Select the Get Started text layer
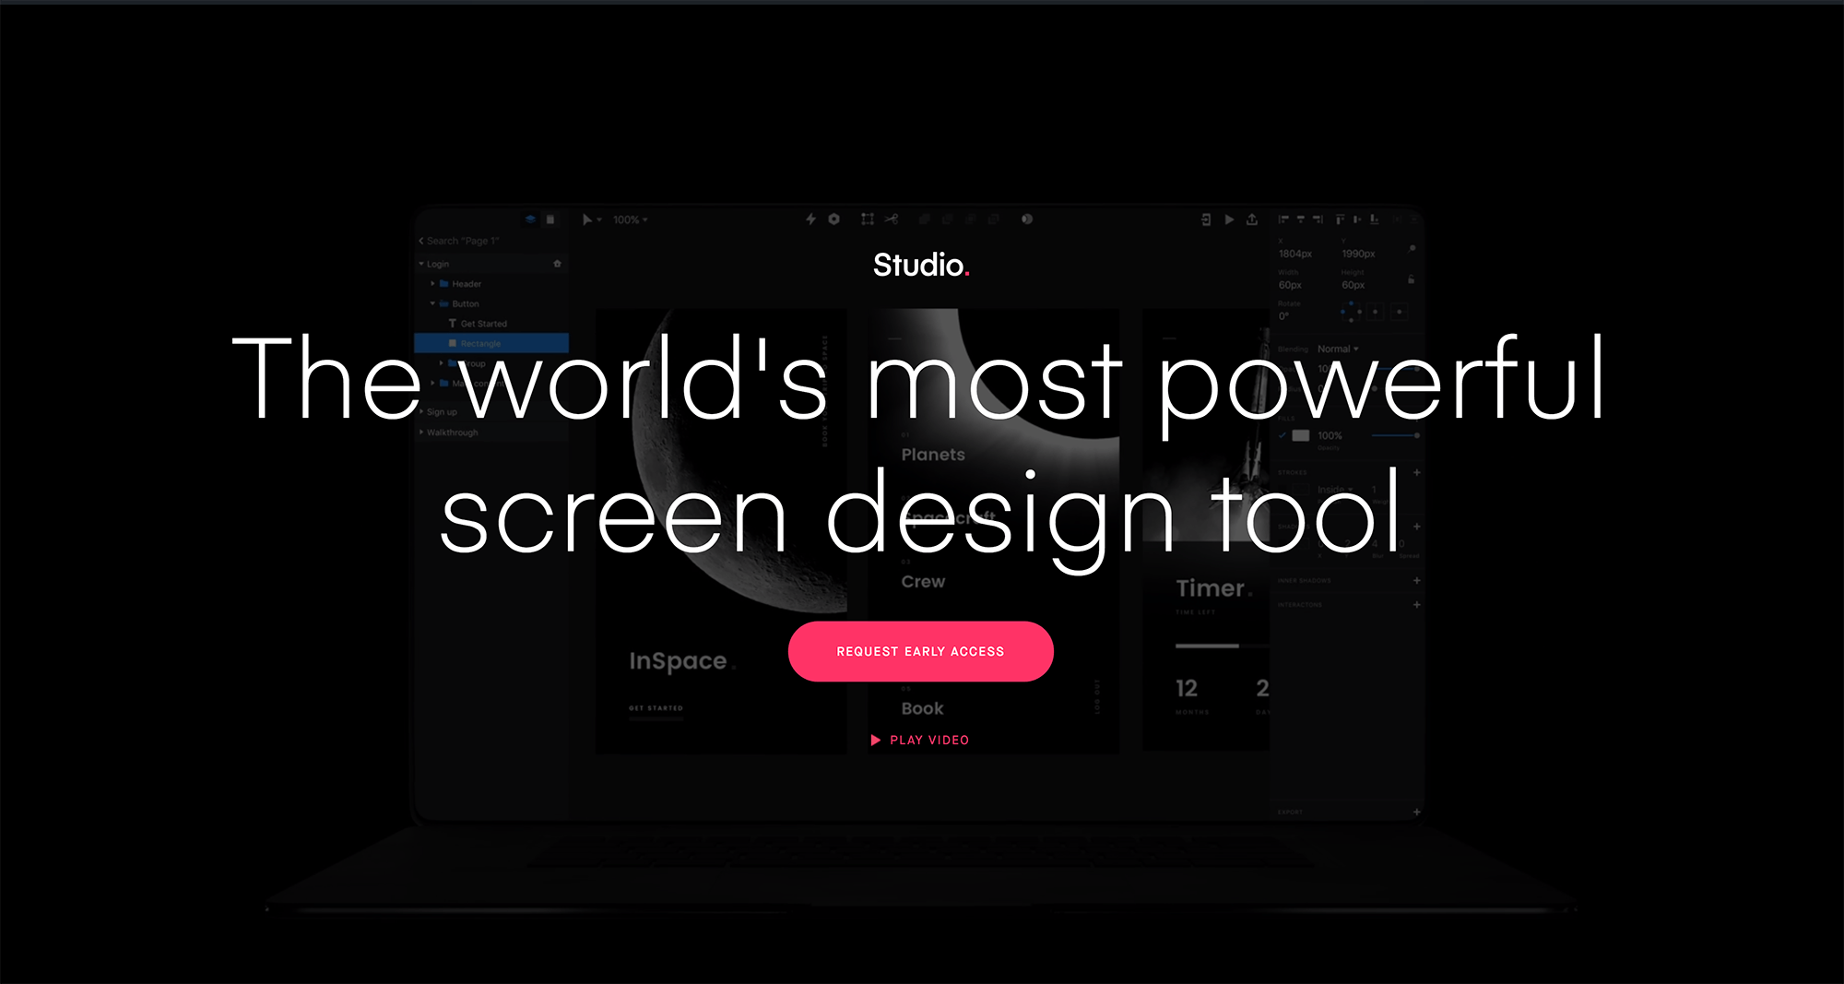Viewport: 1844px width, 984px height. 483,324
